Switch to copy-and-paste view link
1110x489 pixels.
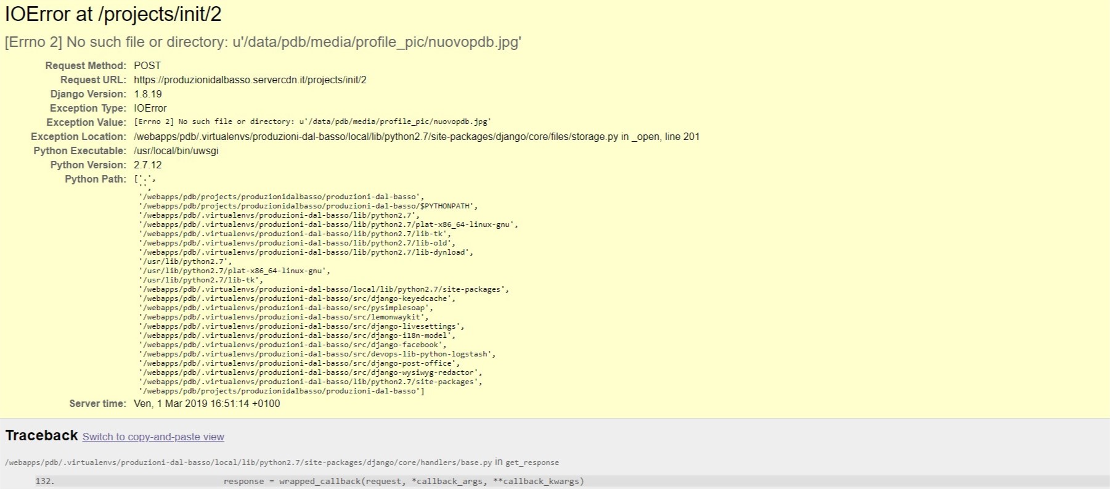click(x=153, y=437)
